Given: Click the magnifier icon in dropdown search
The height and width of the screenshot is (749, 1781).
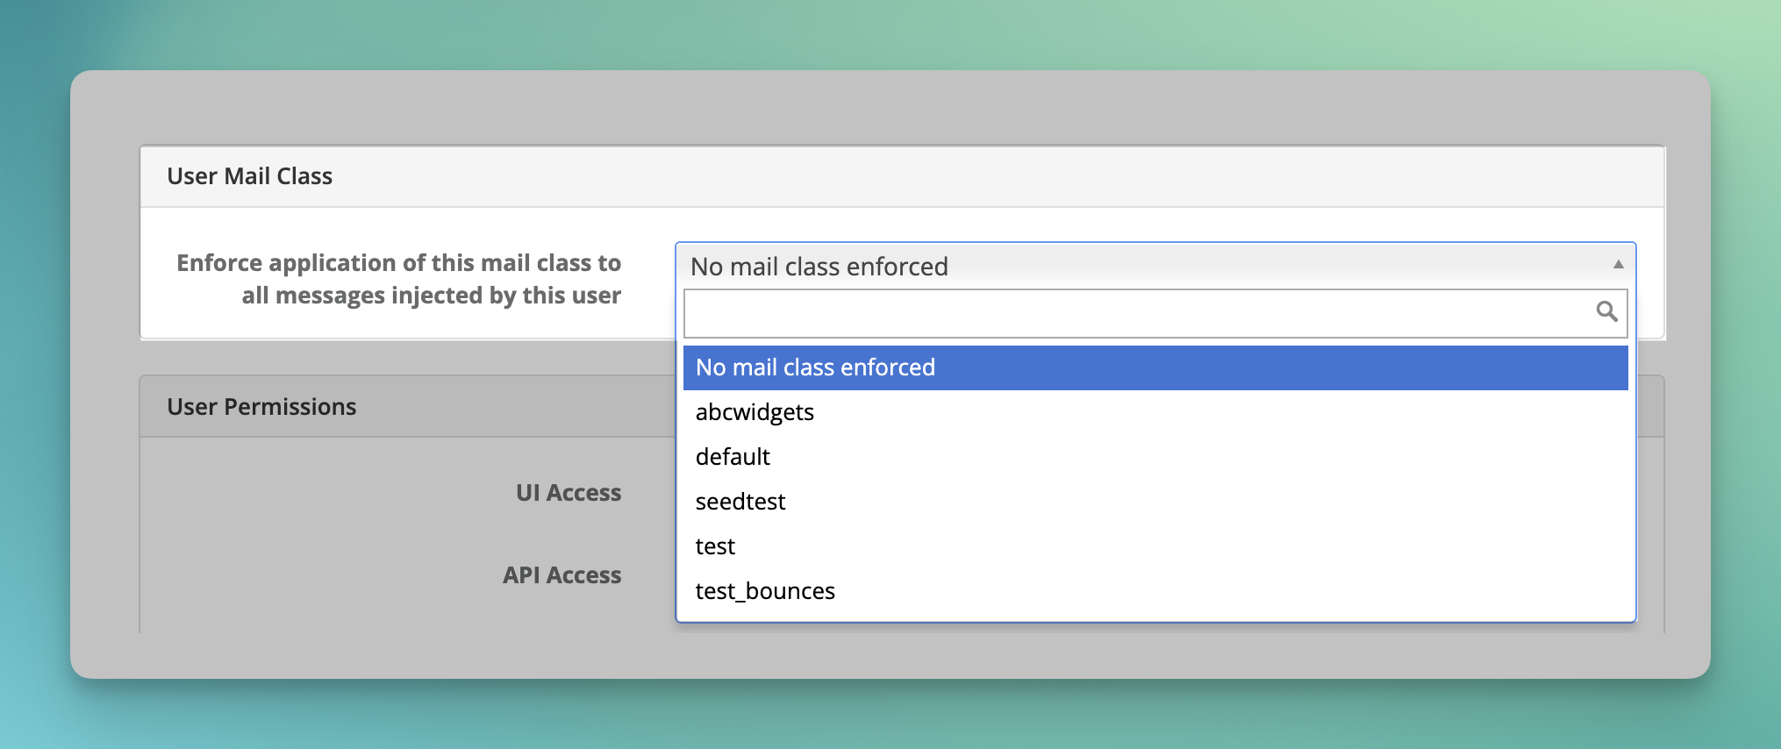Looking at the screenshot, I should tap(1606, 311).
